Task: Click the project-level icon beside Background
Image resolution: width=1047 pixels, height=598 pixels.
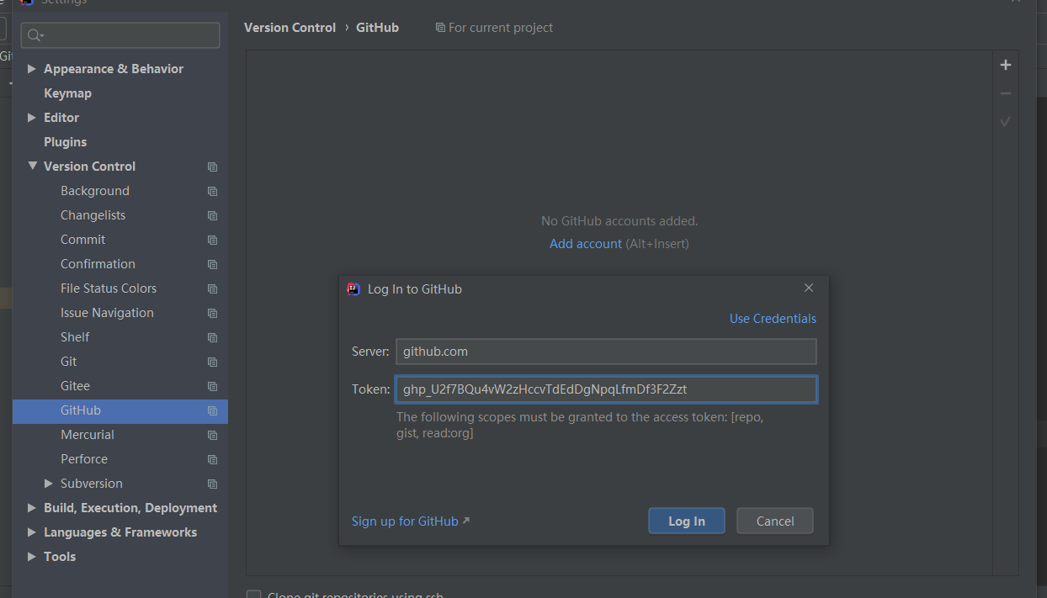Action: tap(212, 191)
